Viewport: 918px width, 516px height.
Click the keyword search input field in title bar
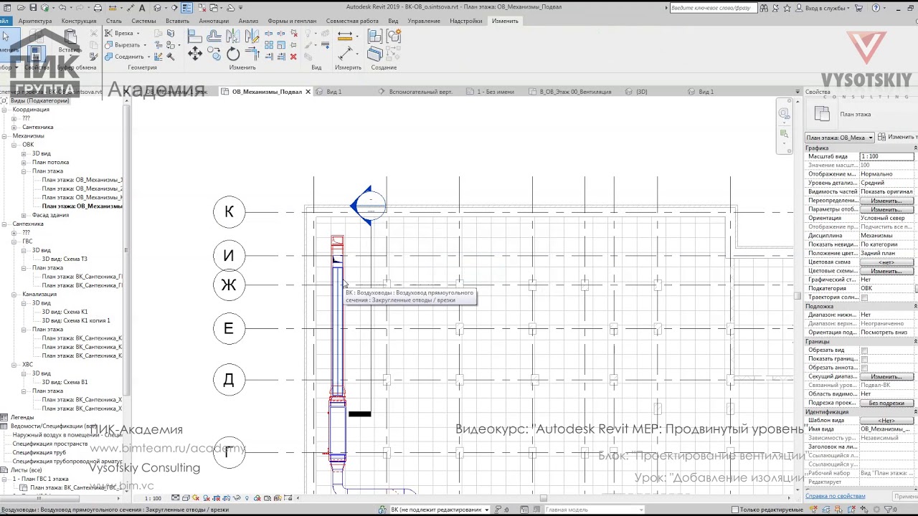click(x=712, y=8)
